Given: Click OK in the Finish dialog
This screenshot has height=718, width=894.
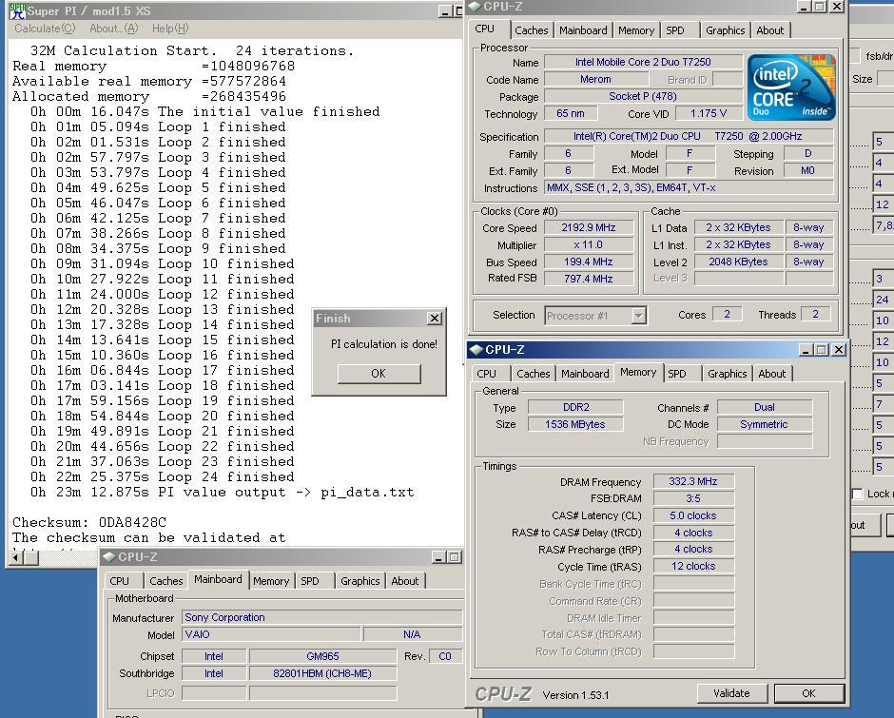Looking at the screenshot, I should [379, 374].
